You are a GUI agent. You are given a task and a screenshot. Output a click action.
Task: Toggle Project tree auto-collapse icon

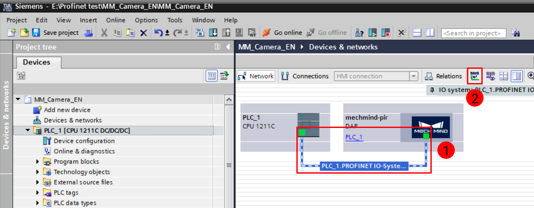[x=218, y=47]
